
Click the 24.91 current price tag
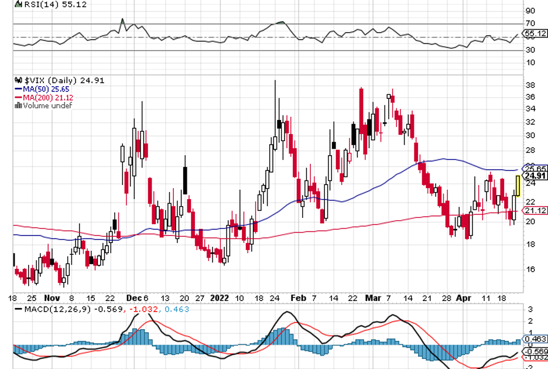(x=535, y=176)
